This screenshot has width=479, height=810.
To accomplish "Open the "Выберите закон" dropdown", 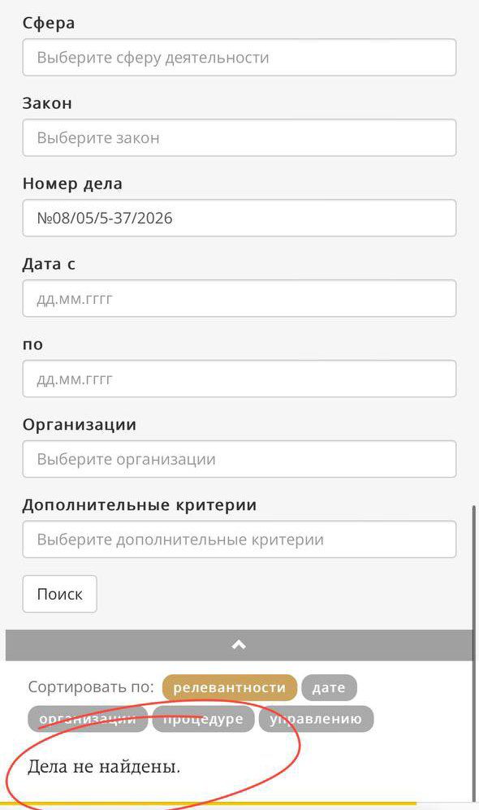I will pos(239,137).
